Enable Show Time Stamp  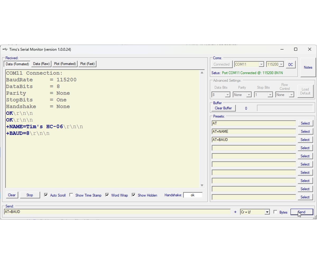[71, 195]
